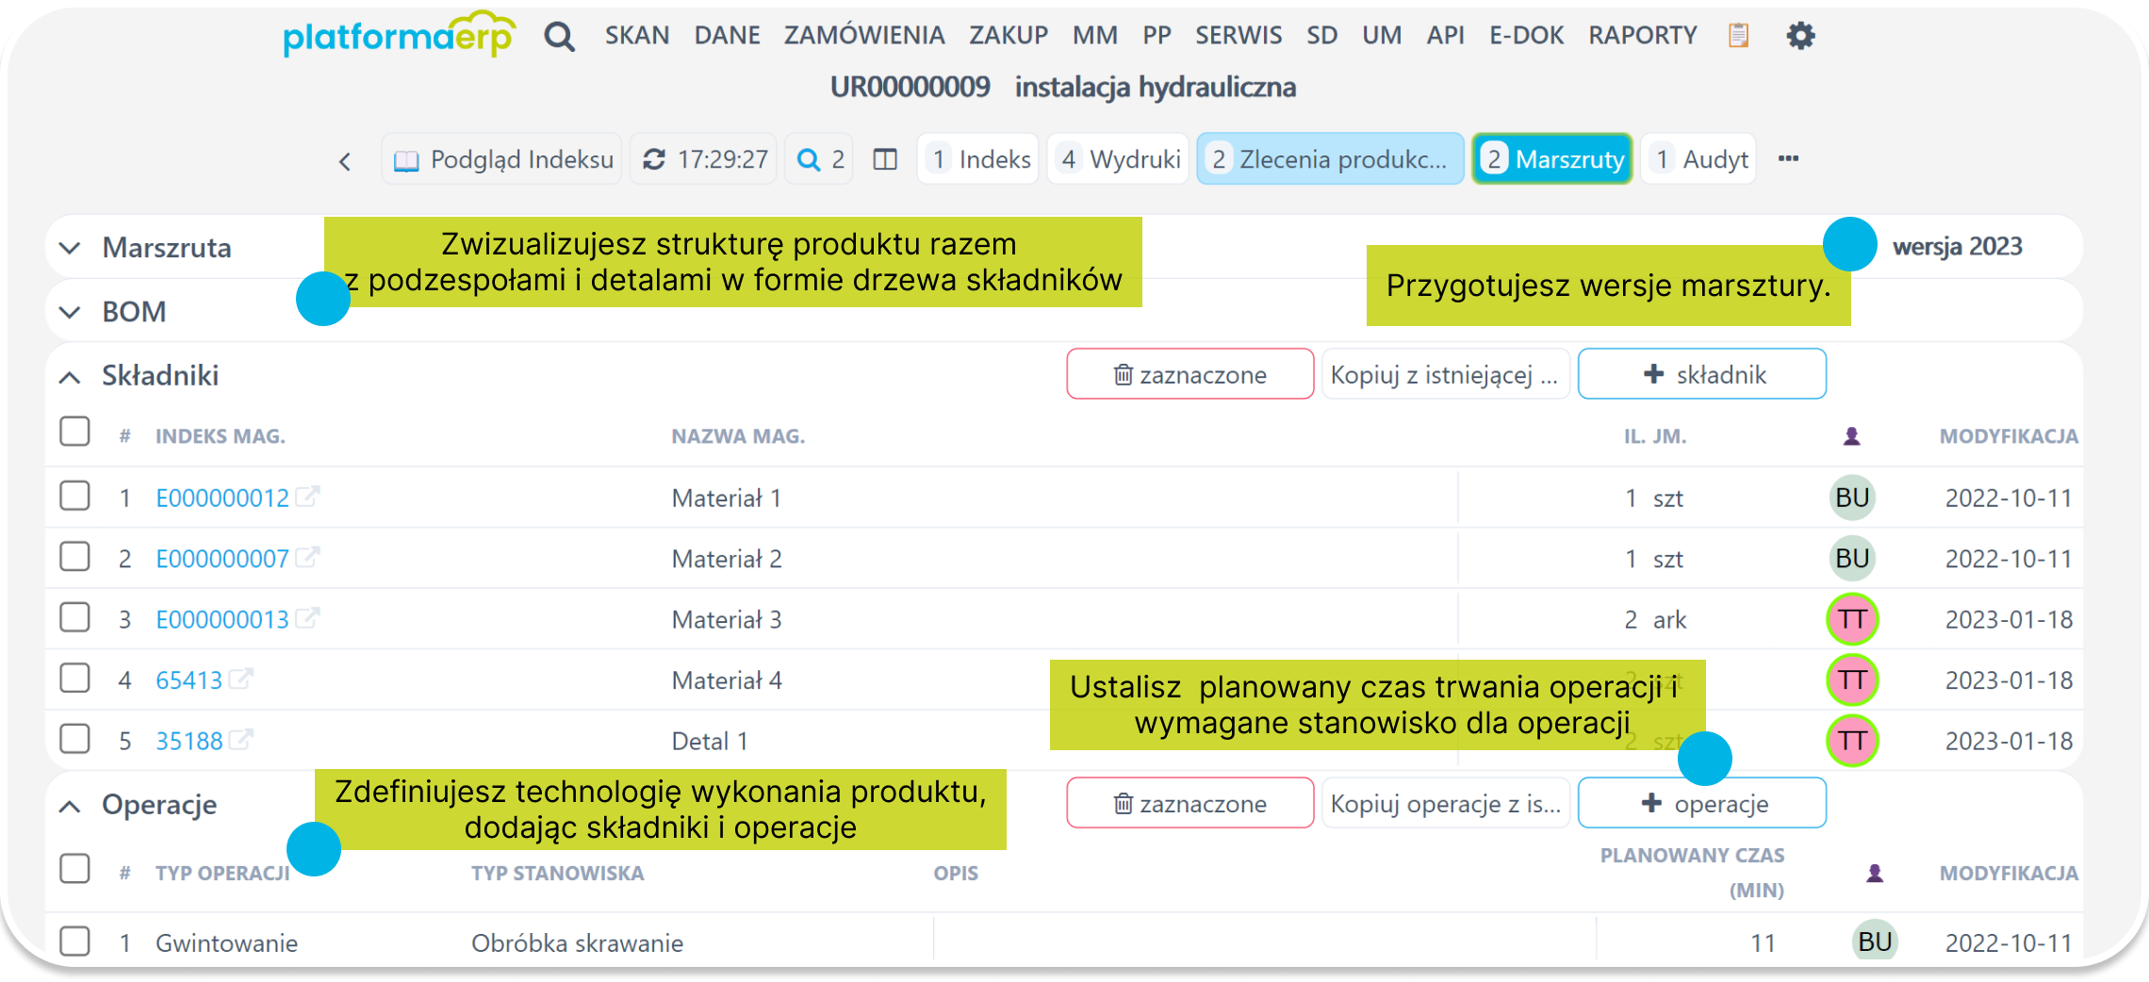This screenshot has width=2149, height=982.
Task: Expand the Marszruta section
Action: [70, 248]
